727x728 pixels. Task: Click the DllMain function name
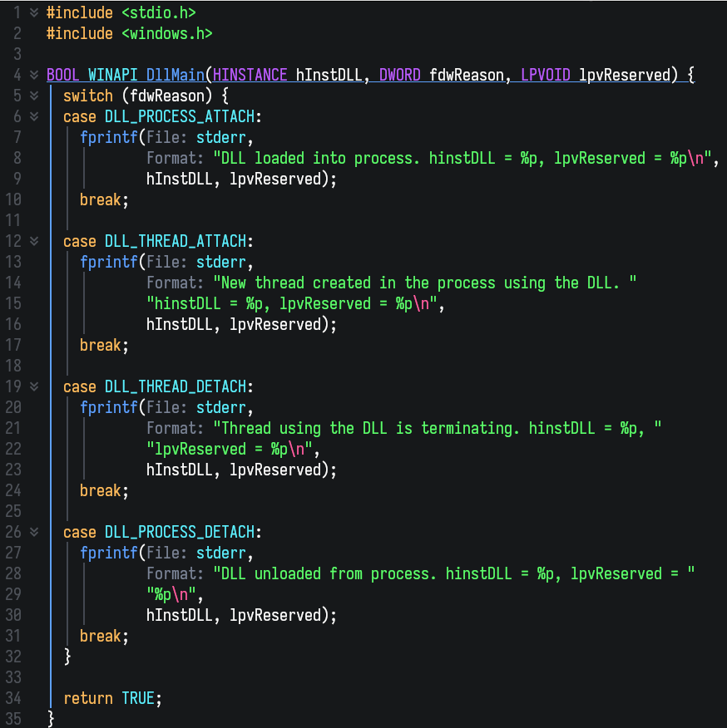tap(176, 75)
